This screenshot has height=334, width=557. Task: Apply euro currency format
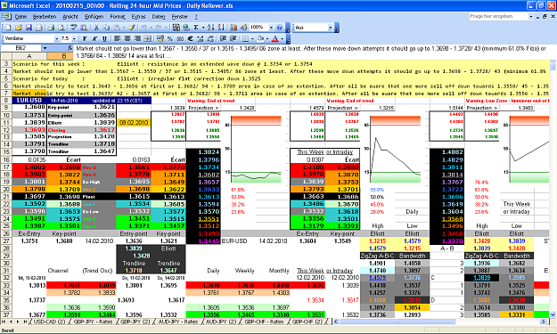[190, 38]
